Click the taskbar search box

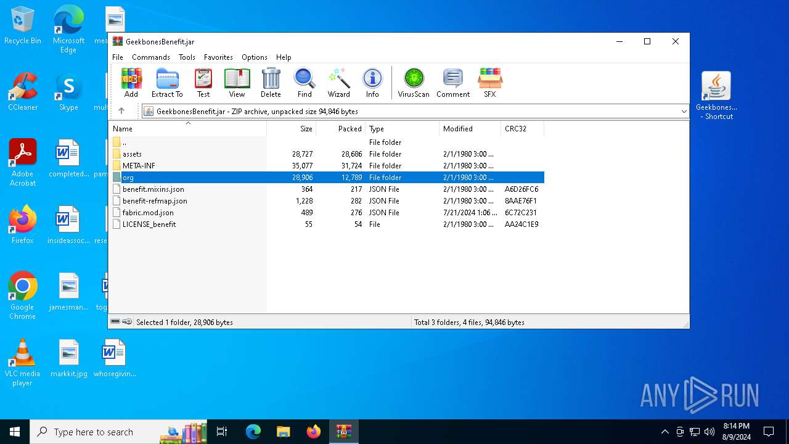coord(119,432)
